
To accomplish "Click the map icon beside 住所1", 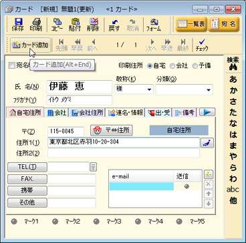I will [207, 143].
